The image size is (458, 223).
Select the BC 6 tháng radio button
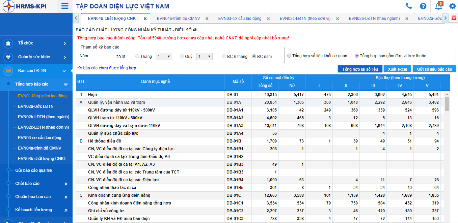coord(224,57)
